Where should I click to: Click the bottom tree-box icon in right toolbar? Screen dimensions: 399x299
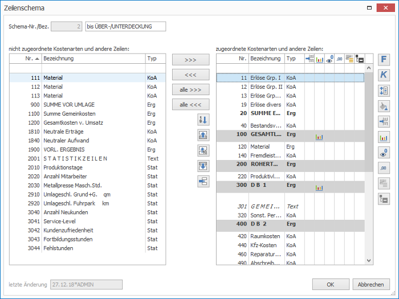click(384, 199)
